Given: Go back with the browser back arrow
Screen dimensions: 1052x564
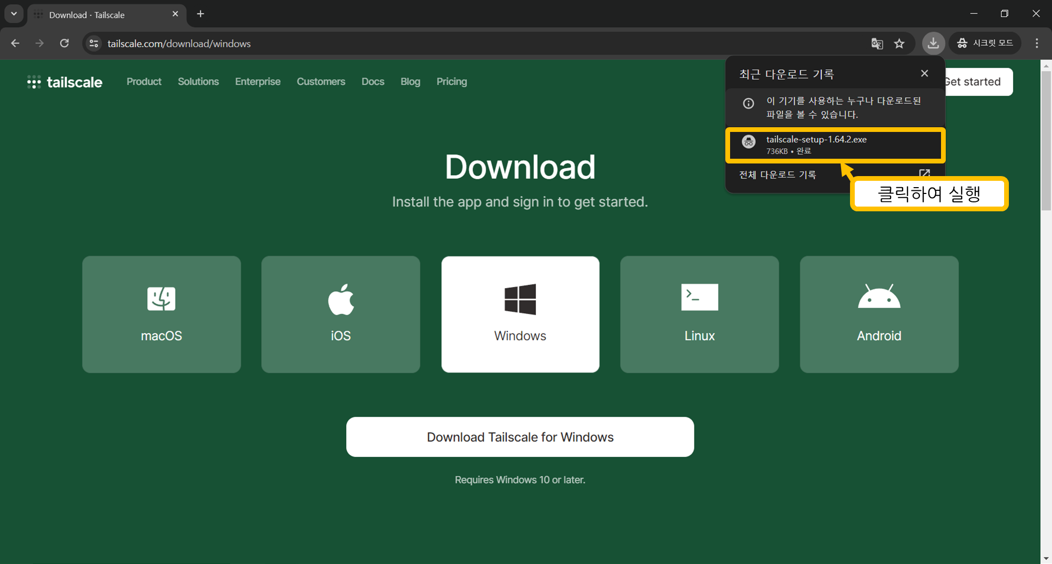Looking at the screenshot, I should (15, 43).
